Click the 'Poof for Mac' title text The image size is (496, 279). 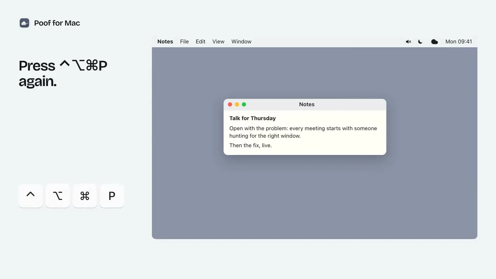point(57,23)
